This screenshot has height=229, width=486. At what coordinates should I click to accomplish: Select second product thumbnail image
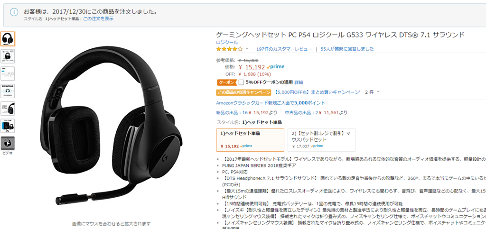click(x=8, y=56)
